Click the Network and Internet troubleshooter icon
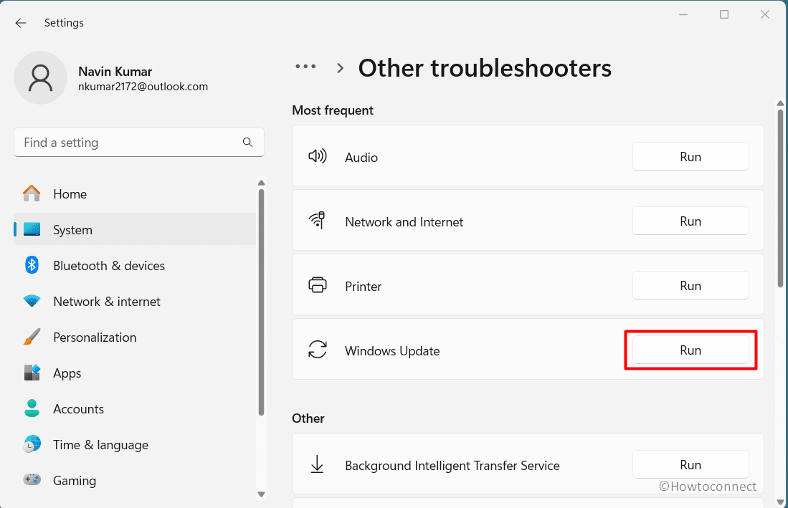Viewport: 788px width, 508px height. click(x=317, y=221)
